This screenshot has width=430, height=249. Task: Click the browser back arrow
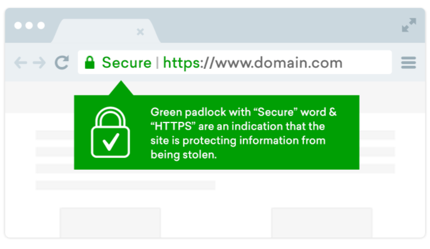click(20, 62)
